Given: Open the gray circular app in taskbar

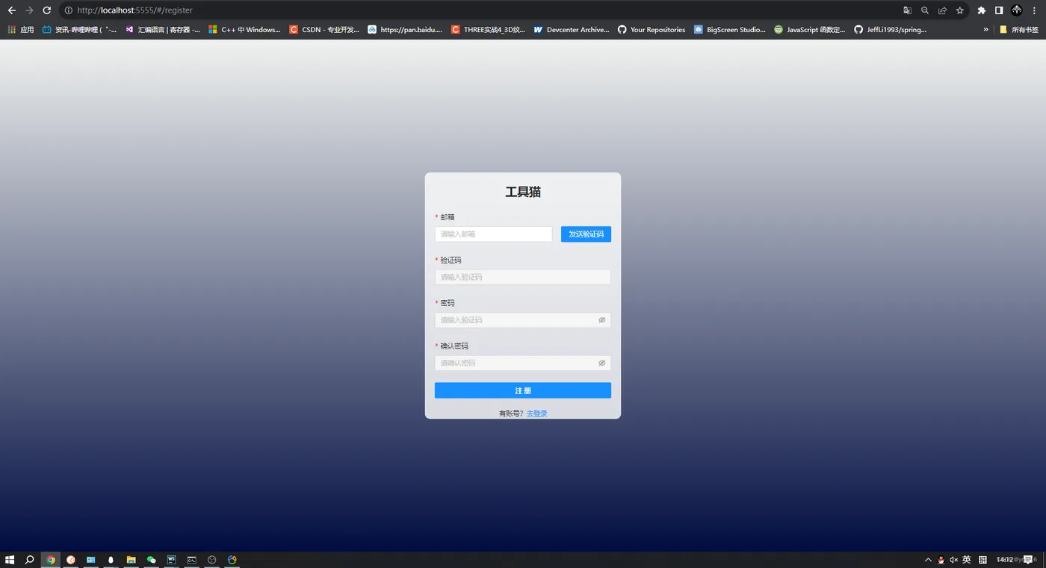Looking at the screenshot, I should 212,560.
